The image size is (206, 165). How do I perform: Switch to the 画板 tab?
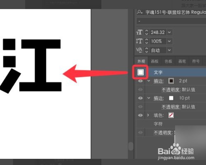pos(154,61)
